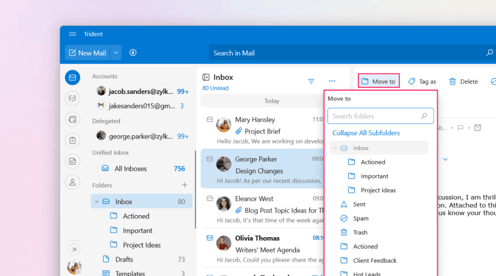Select the Inbox folder in the sidebar
The height and width of the screenshot is (276, 496).
pos(142,202)
